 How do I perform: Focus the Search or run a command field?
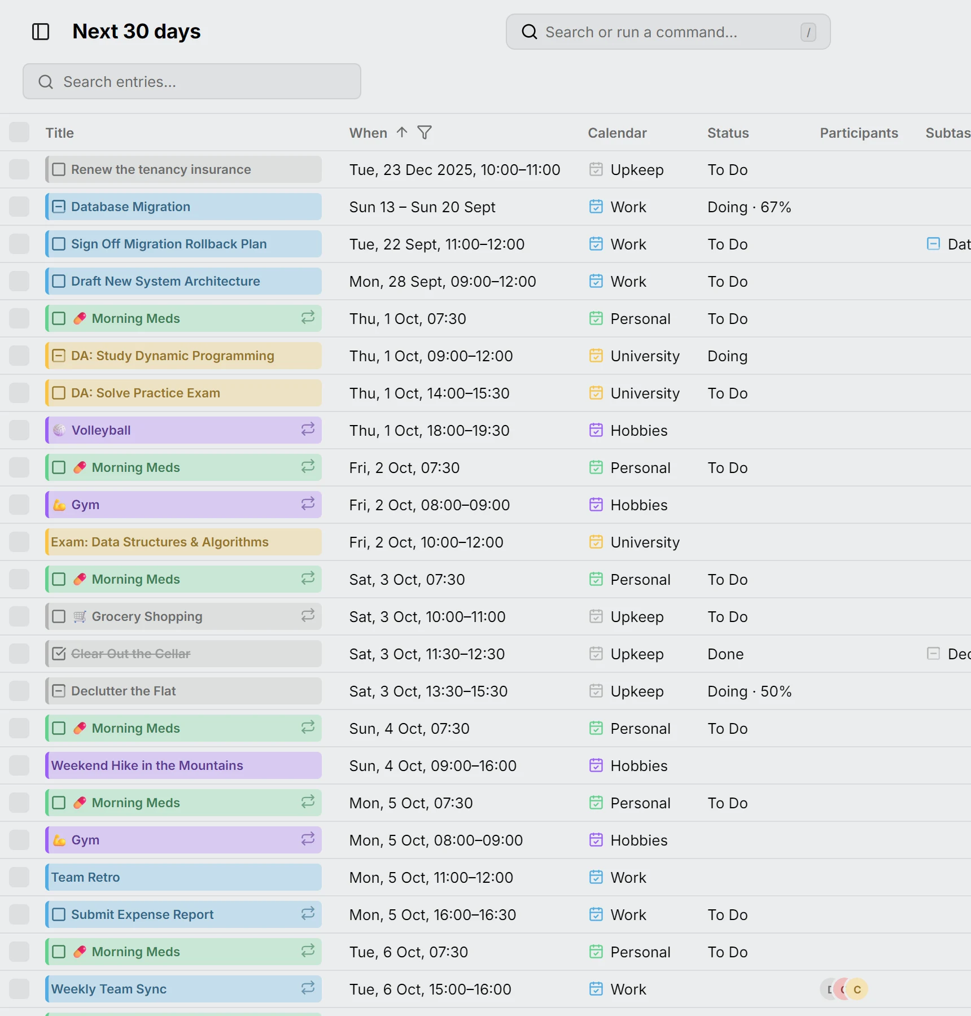668,32
